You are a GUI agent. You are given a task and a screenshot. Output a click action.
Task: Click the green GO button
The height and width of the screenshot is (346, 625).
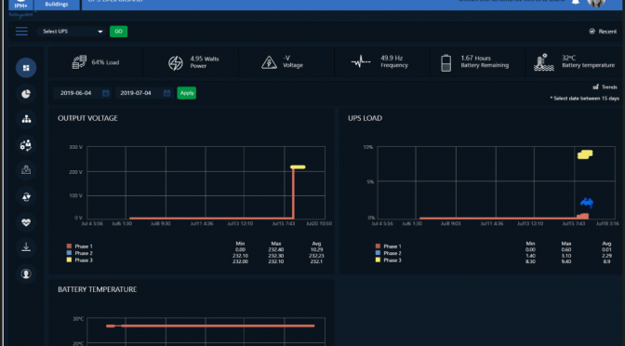point(118,32)
